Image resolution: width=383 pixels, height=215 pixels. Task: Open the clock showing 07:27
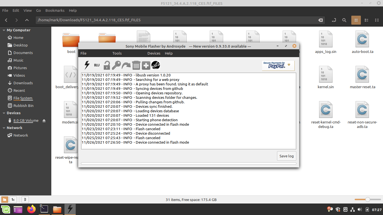click(x=377, y=210)
